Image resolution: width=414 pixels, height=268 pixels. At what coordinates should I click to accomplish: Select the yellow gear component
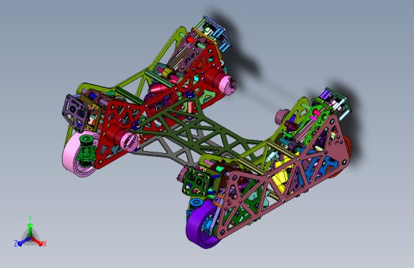284,174
